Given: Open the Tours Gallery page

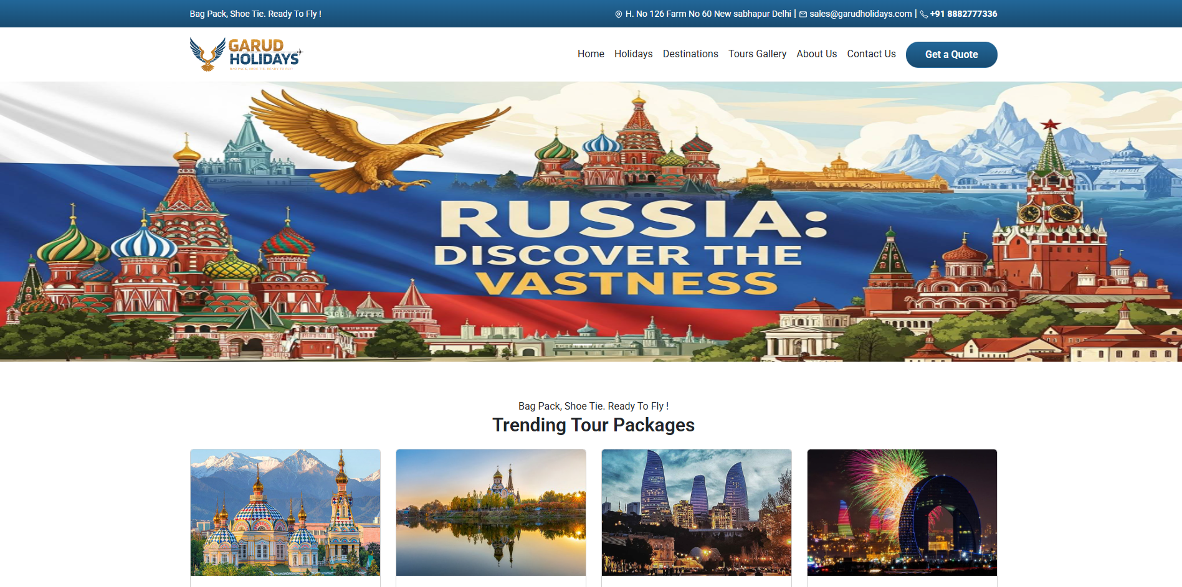Looking at the screenshot, I should 757,54.
